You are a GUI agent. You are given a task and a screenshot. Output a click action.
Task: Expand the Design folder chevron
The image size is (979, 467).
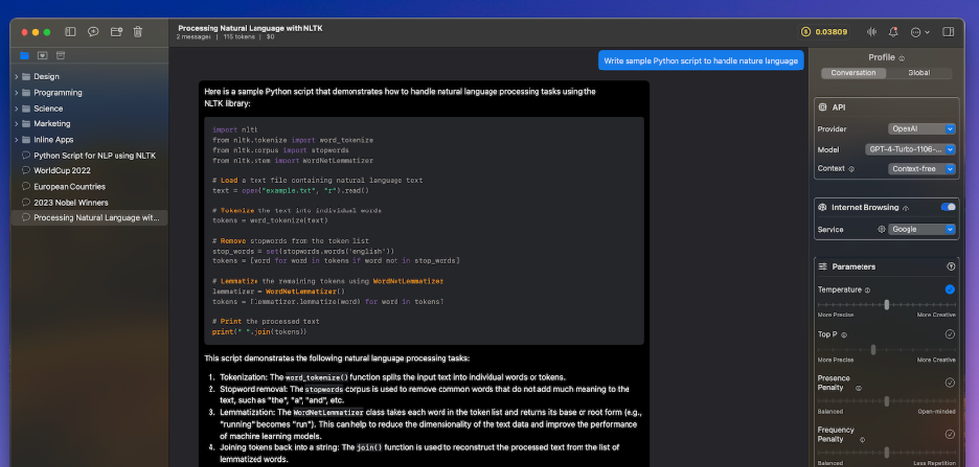pos(16,76)
